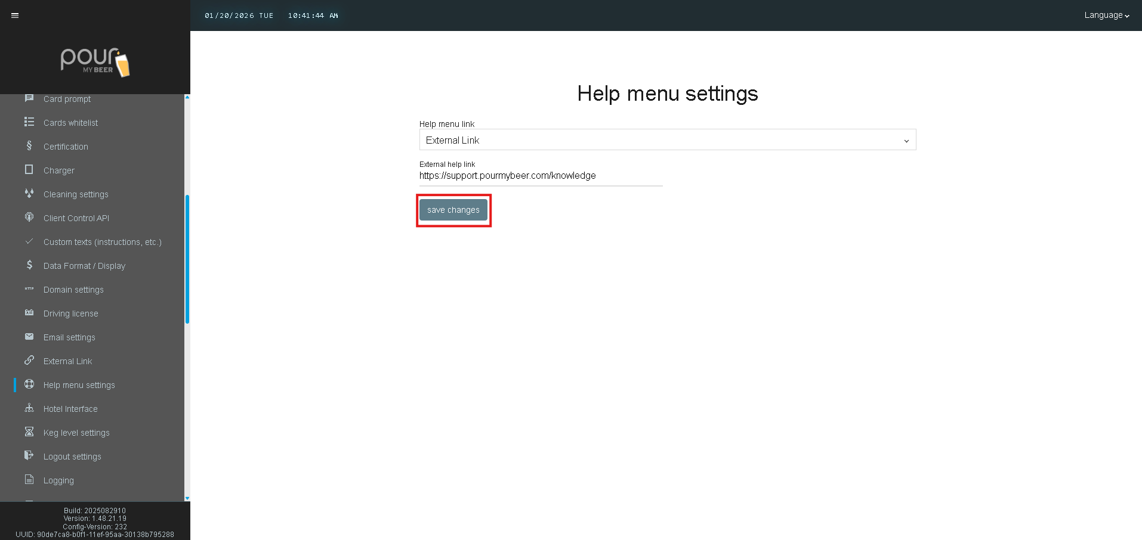Click the Email settings envelope icon
This screenshot has height=540, width=1142.
(x=29, y=337)
